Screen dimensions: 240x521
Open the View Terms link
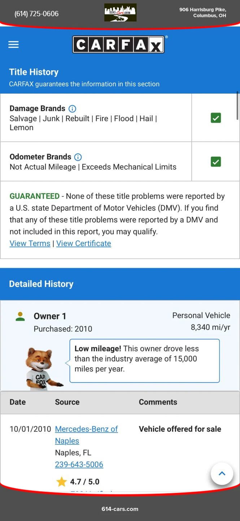click(x=30, y=243)
